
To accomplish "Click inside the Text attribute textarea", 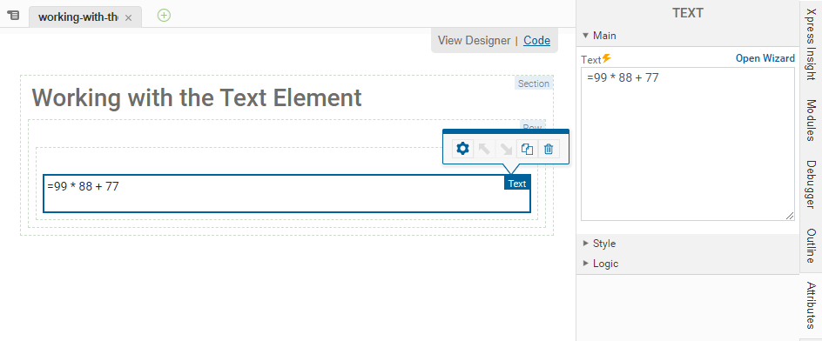I will click(x=688, y=144).
